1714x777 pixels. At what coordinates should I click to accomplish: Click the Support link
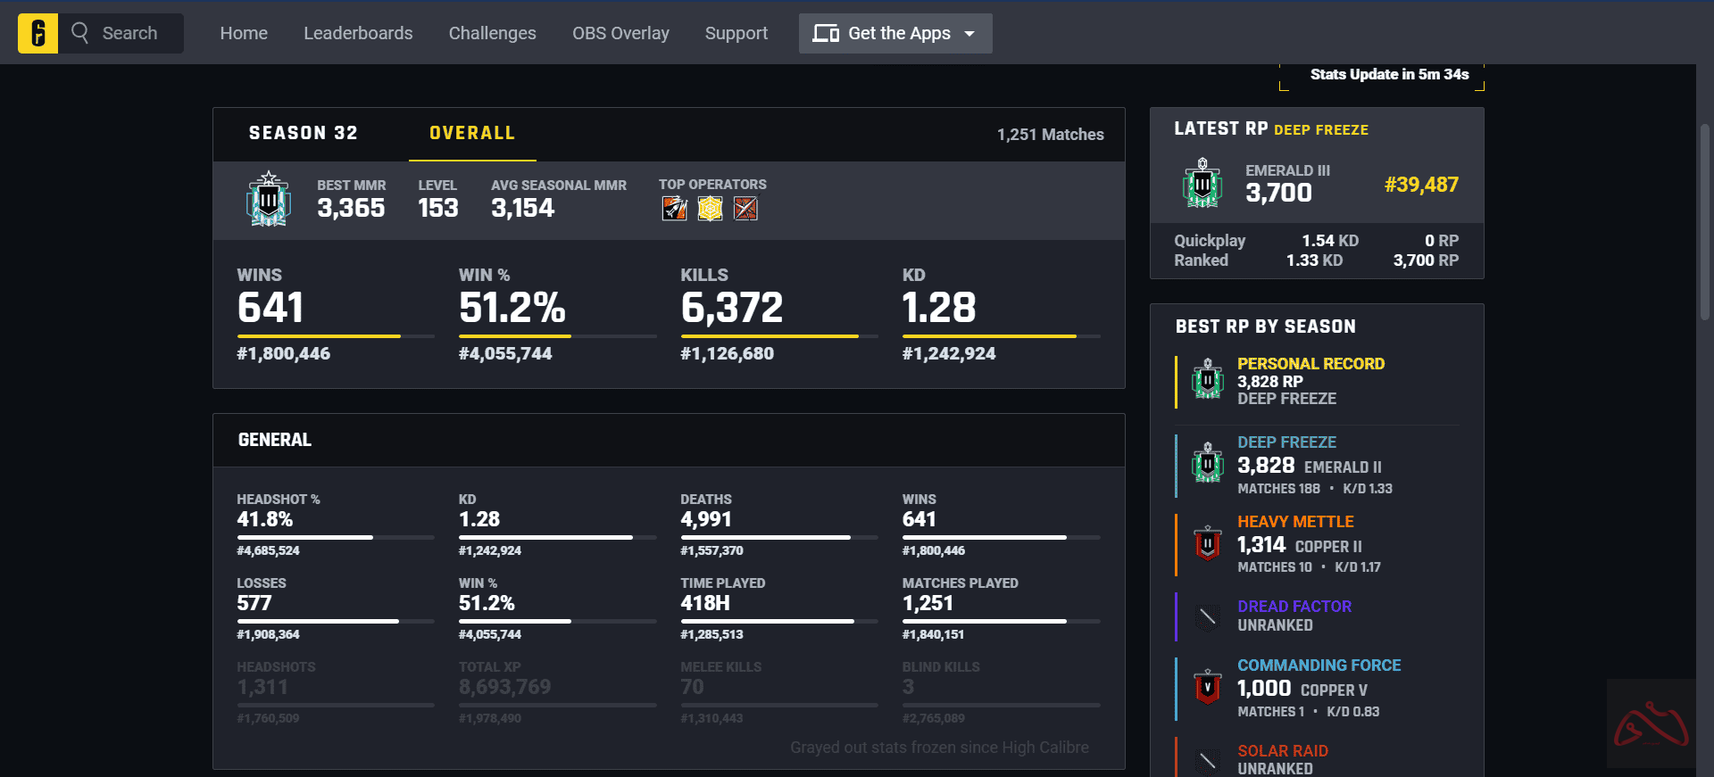coord(736,33)
